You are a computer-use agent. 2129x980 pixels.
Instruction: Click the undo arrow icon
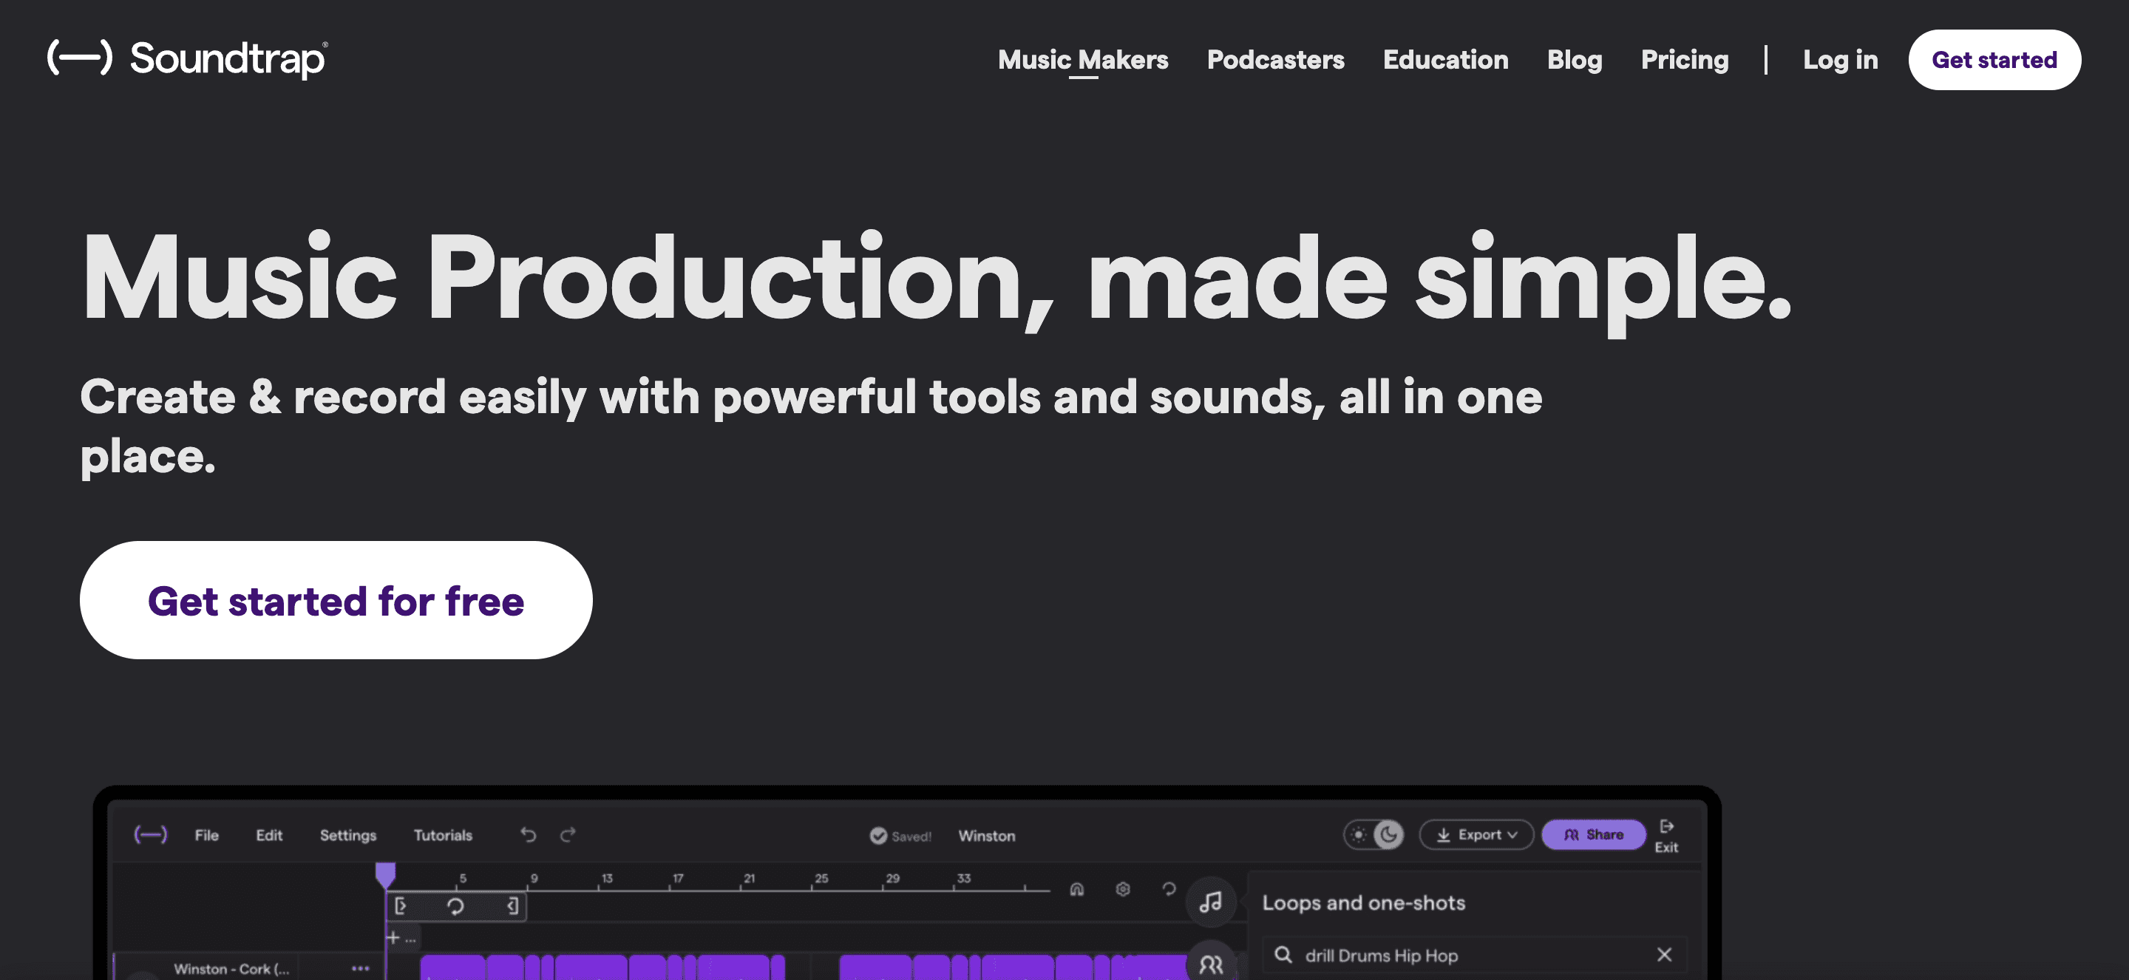(528, 834)
